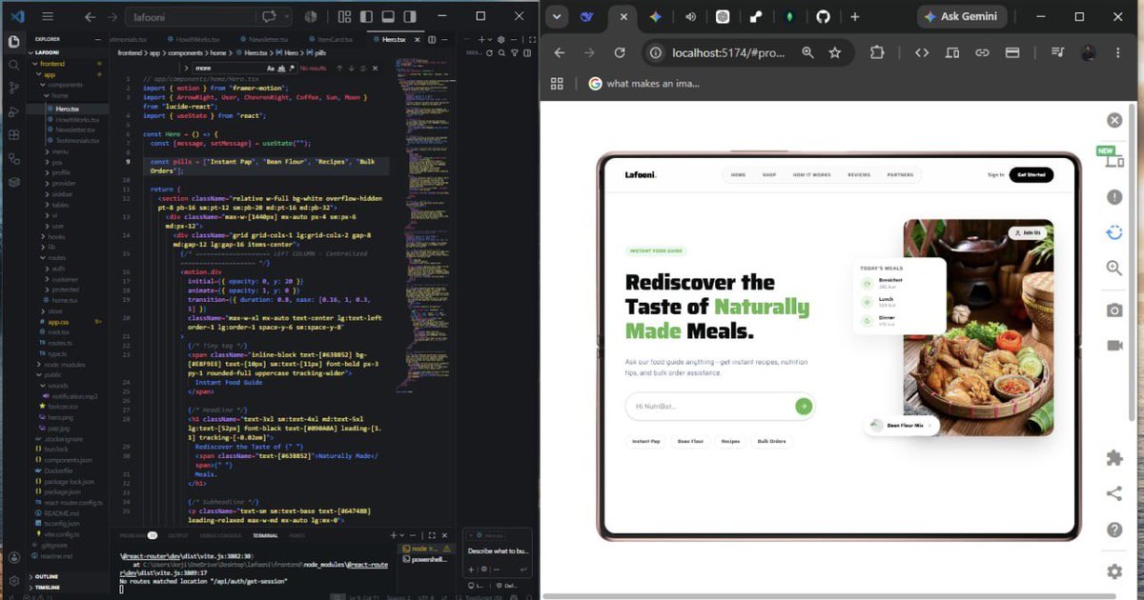
Task: Switch to the Newsletter.tsx editor tab
Action: (268, 39)
